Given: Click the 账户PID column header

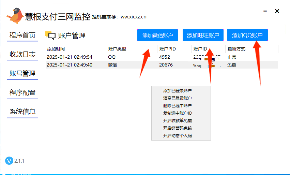Looking at the screenshot, I should coord(174,49).
